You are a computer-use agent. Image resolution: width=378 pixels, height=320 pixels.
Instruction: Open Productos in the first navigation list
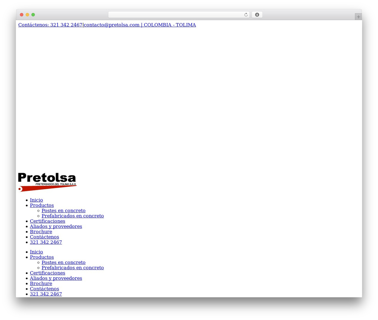[42, 205]
